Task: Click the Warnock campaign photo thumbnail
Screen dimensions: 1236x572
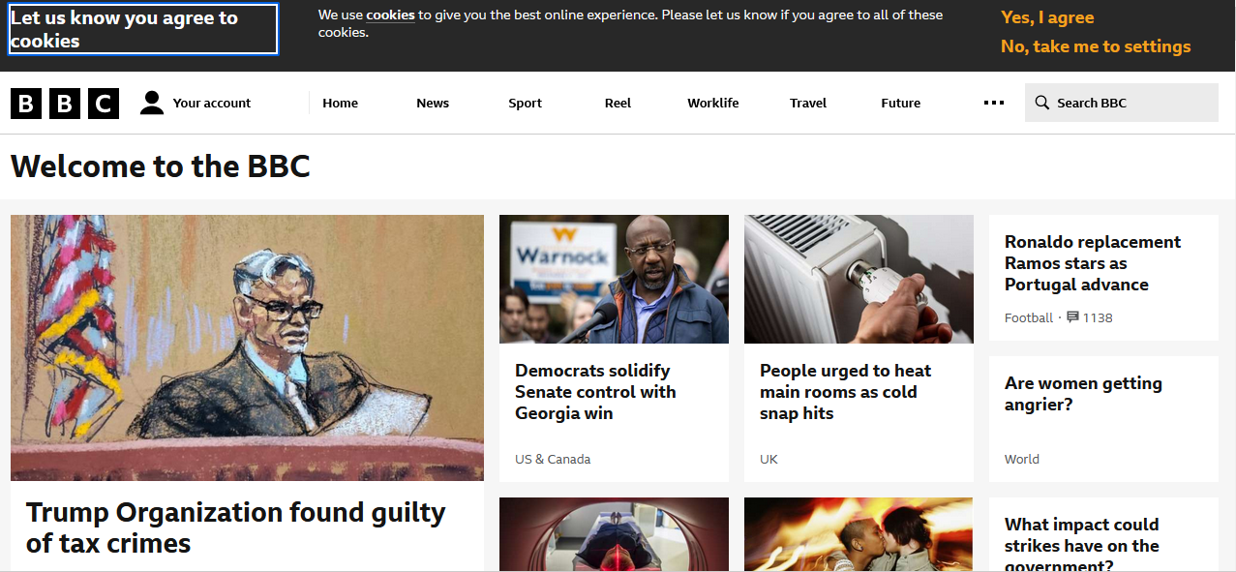Action: 614,279
